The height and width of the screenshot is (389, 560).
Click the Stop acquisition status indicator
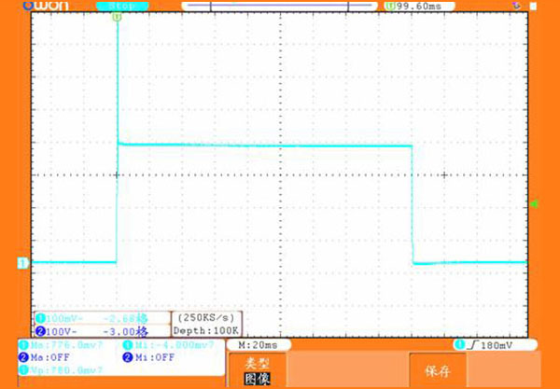click(x=119, y=7)
